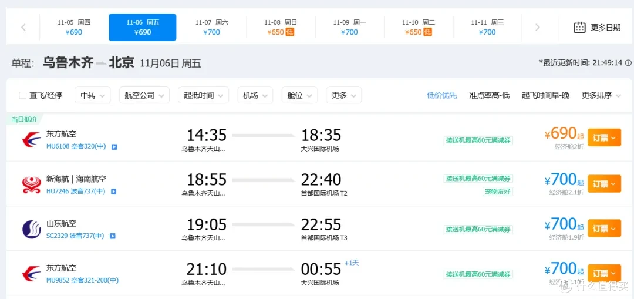This screenshot has height=299, width=634.
Task: Click the 低 badge on 11-10
Action: pyautogui.click(x=428, y=32)
